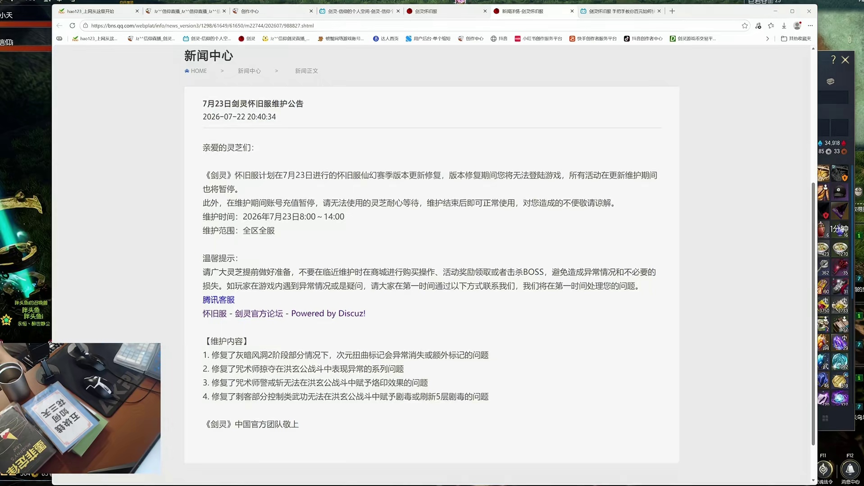Open the 抖音创作者中心 bookmark
This screenshot has width=864, height=486.
coord(643,39)
